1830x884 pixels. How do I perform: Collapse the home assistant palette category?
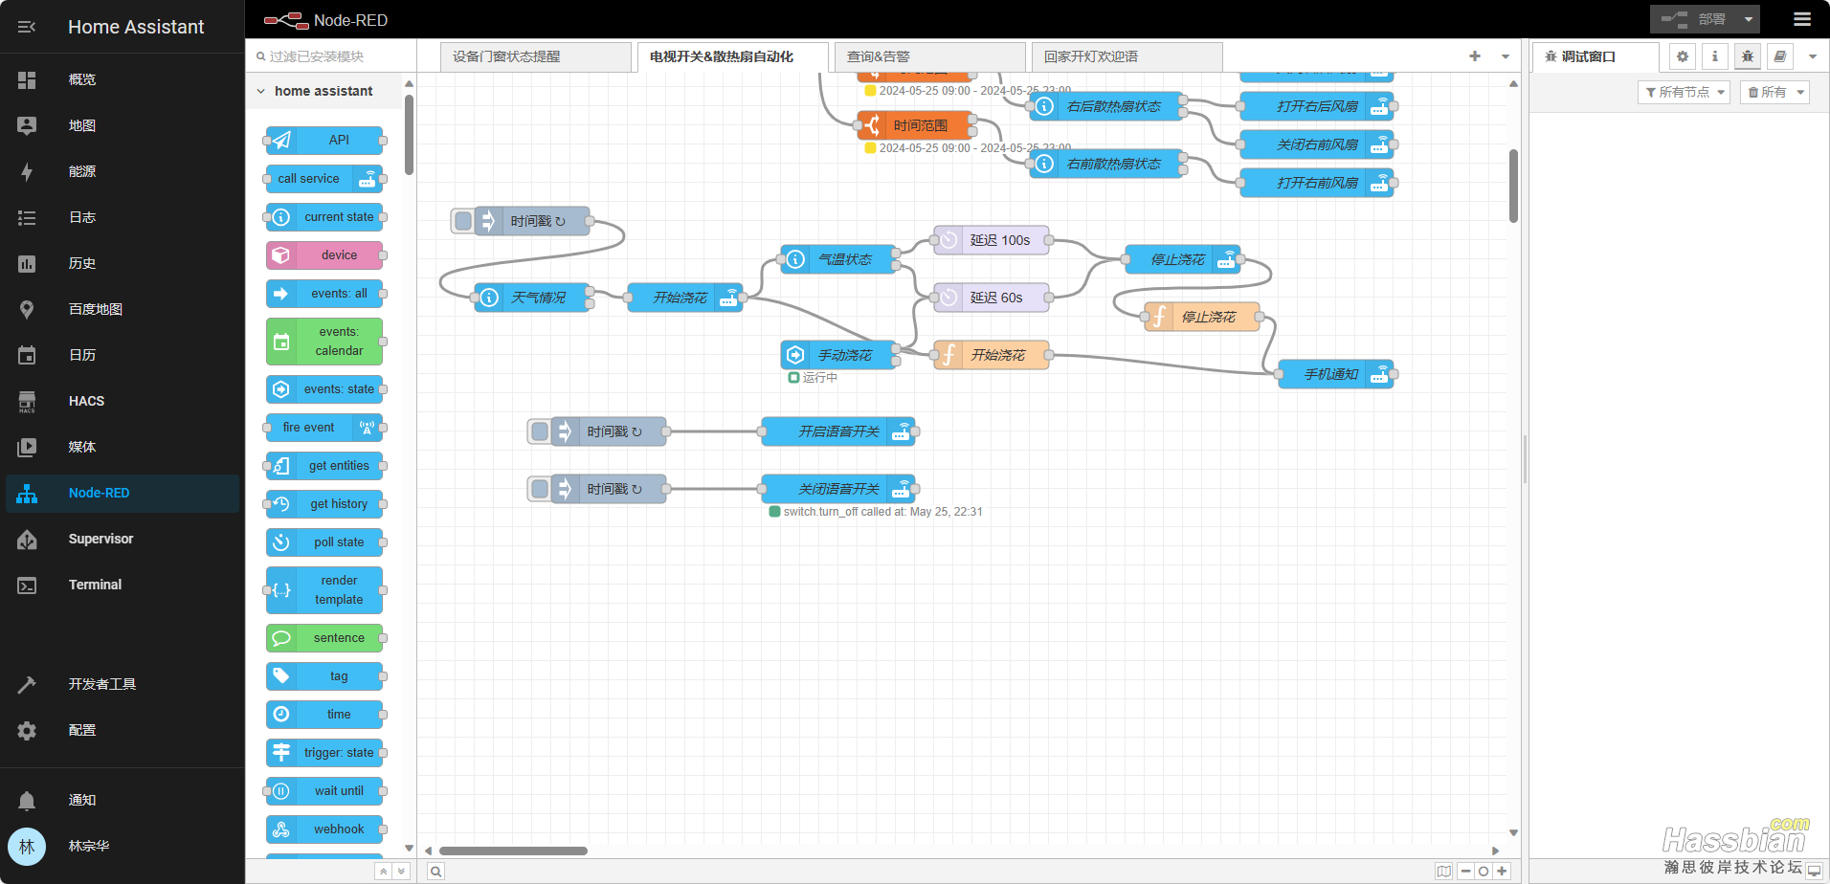(x=324, y=91)
